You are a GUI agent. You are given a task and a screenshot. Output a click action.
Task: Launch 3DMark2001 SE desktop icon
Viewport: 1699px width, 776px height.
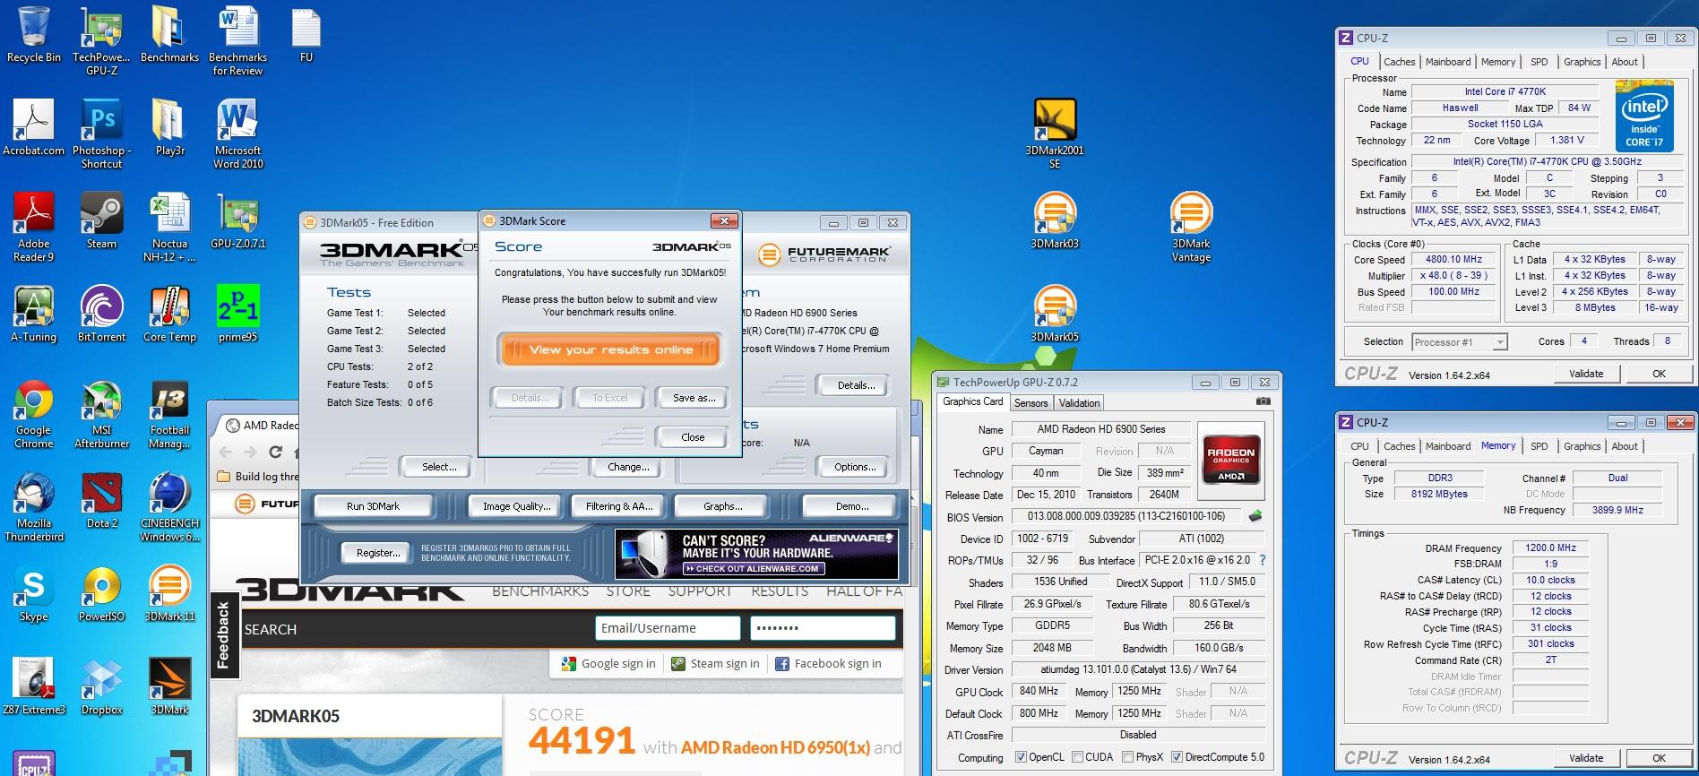pos(1055,134)
